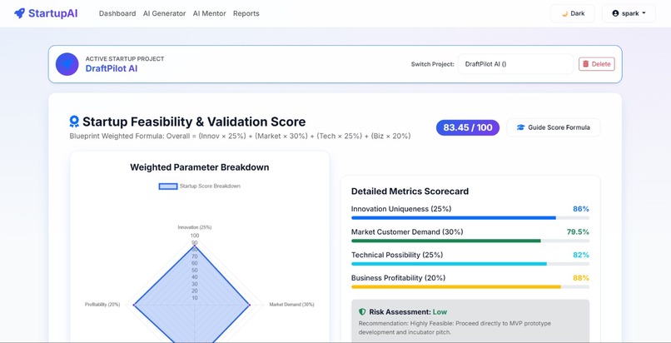Toggle Dark mode button

coord(573,13)
